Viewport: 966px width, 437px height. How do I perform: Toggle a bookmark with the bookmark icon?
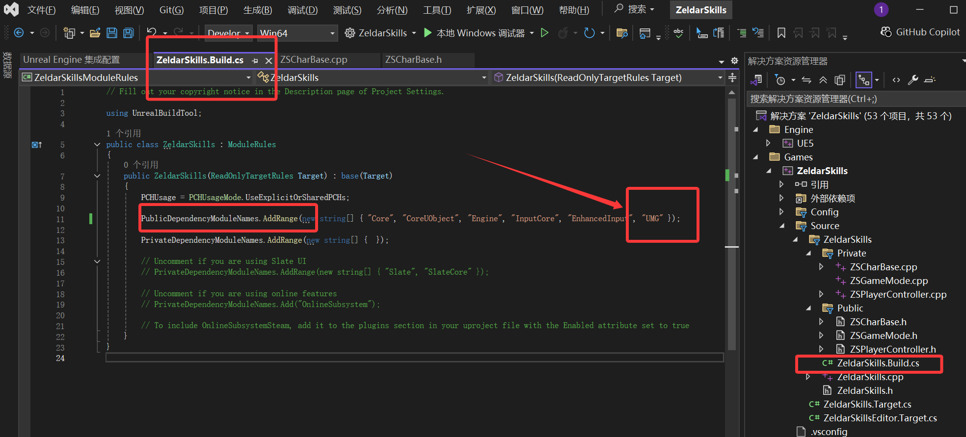(x=781, y=33)
